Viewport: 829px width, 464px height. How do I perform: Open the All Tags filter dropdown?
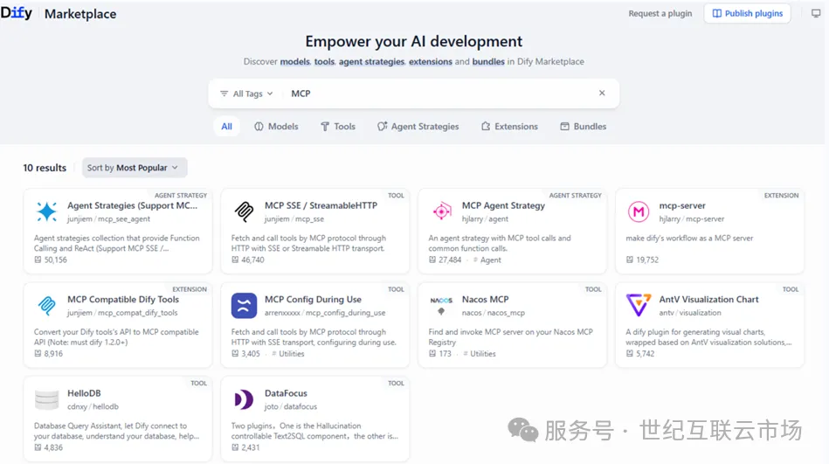(x=246, y=93)
